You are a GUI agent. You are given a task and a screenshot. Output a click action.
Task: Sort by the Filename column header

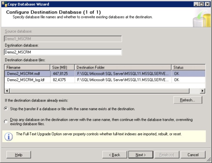click(x=27, y=67)
